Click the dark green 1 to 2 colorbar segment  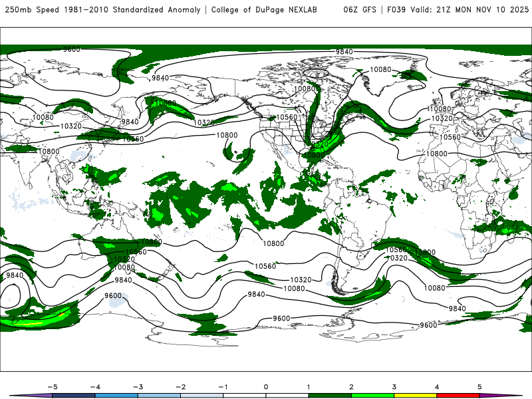pyautogui.click(x=330, y=396)
